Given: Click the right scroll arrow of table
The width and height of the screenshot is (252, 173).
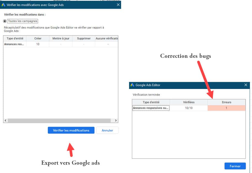Looking at the screenshot, I should tap(116, 121).
